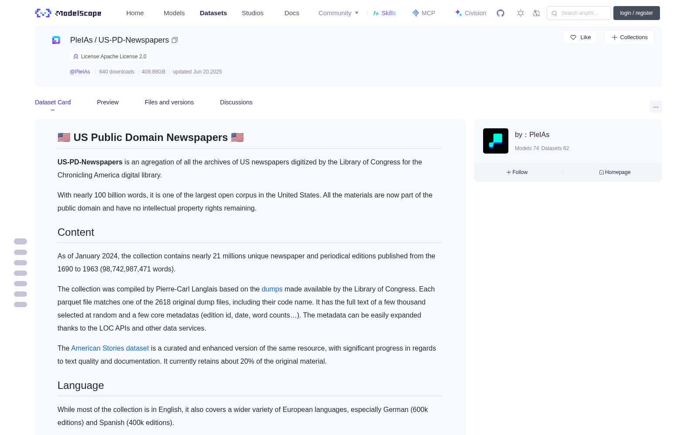The image size is (697, 435).
Task: Follow the PleIAs organization
Action: [517, 172]
